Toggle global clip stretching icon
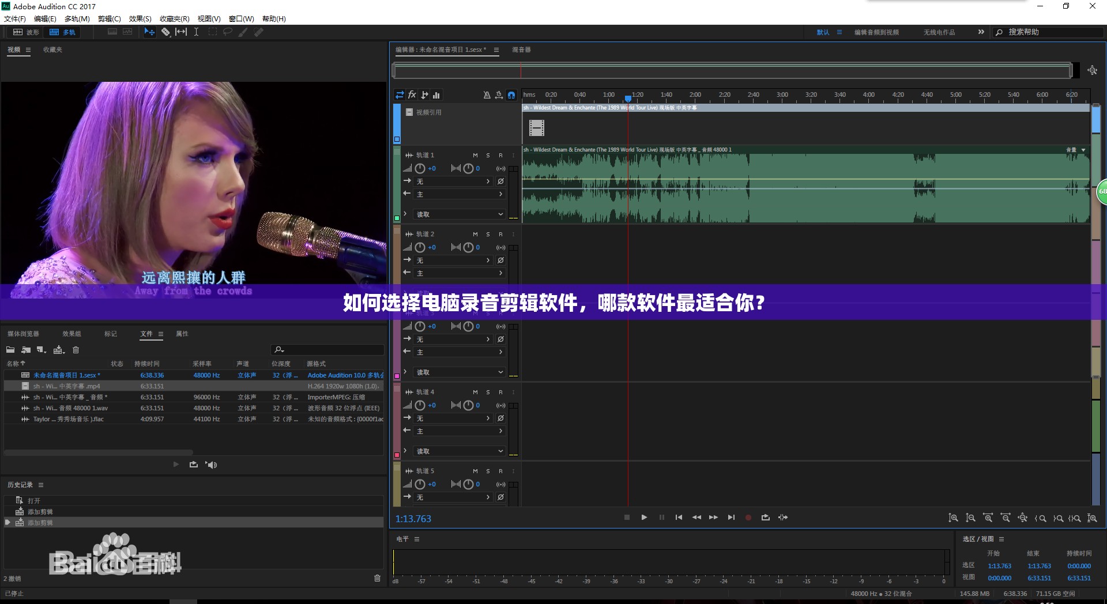The image size is (1107, 604). [x=499, y=95]
